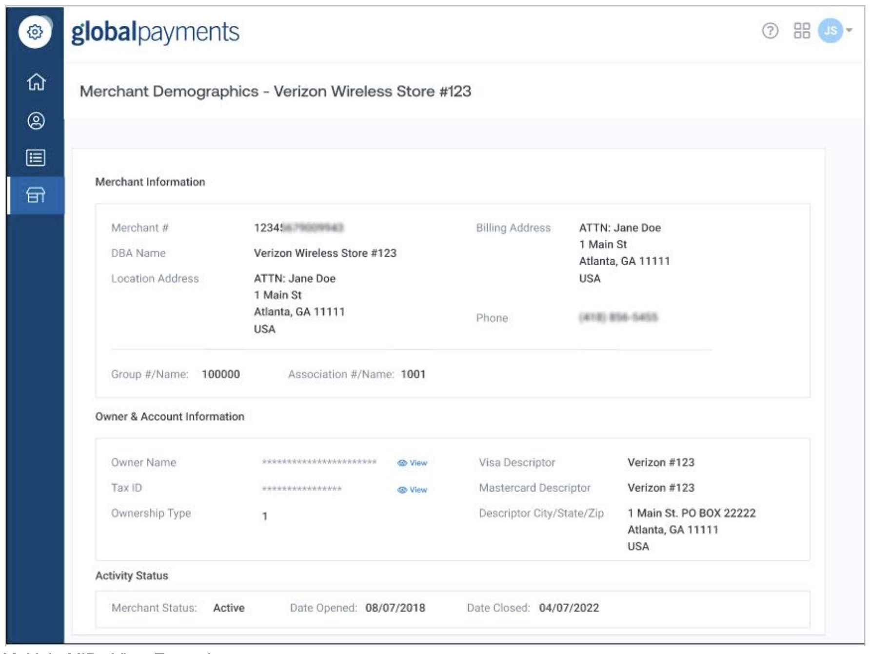
Task: Reveal Tax ID using the eye icon
Action: [402, 490]
